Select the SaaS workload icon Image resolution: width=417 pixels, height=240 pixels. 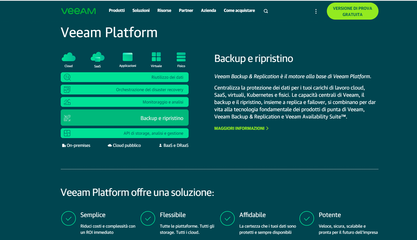[97, 57]
